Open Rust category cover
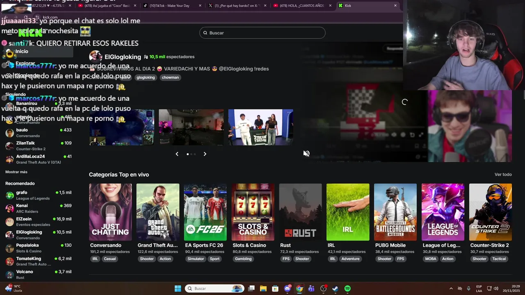Viewport: 525px width, 295px height. pyautogui.click(x=300, y=212)
